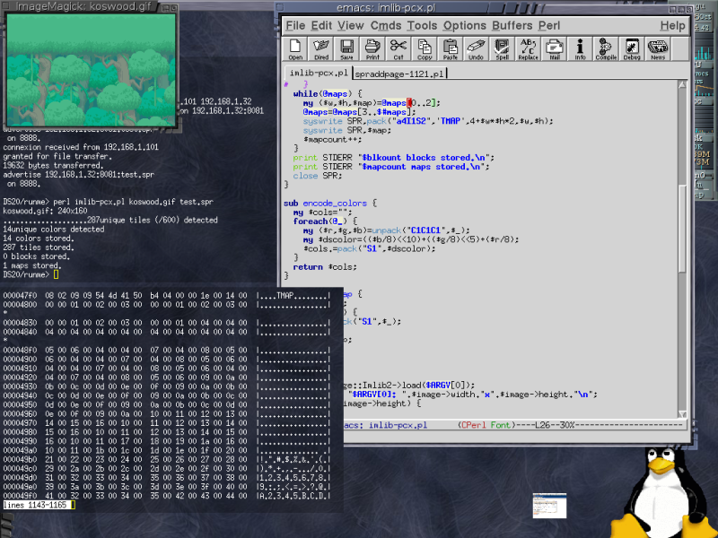Click the Help menu
718x538 pixels.
pos(672,26)
